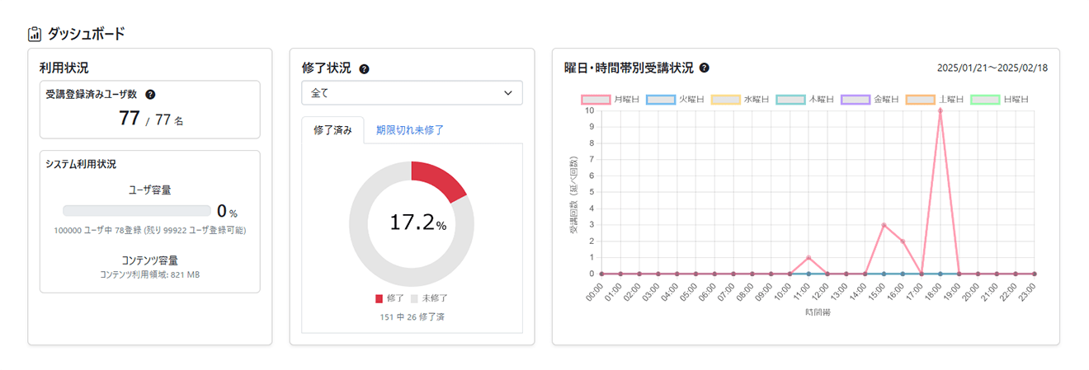Click the 15:00 data point on chart
This screenshot has width=1089, height=370.
point(884,225)
